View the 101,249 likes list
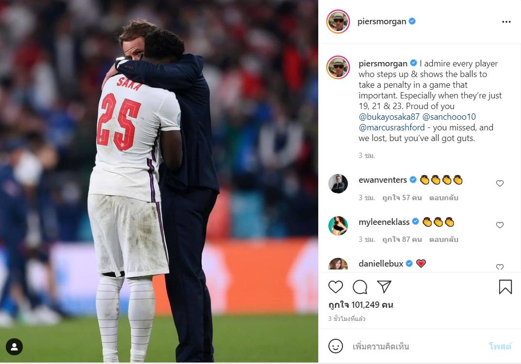 tap(361, 305)
